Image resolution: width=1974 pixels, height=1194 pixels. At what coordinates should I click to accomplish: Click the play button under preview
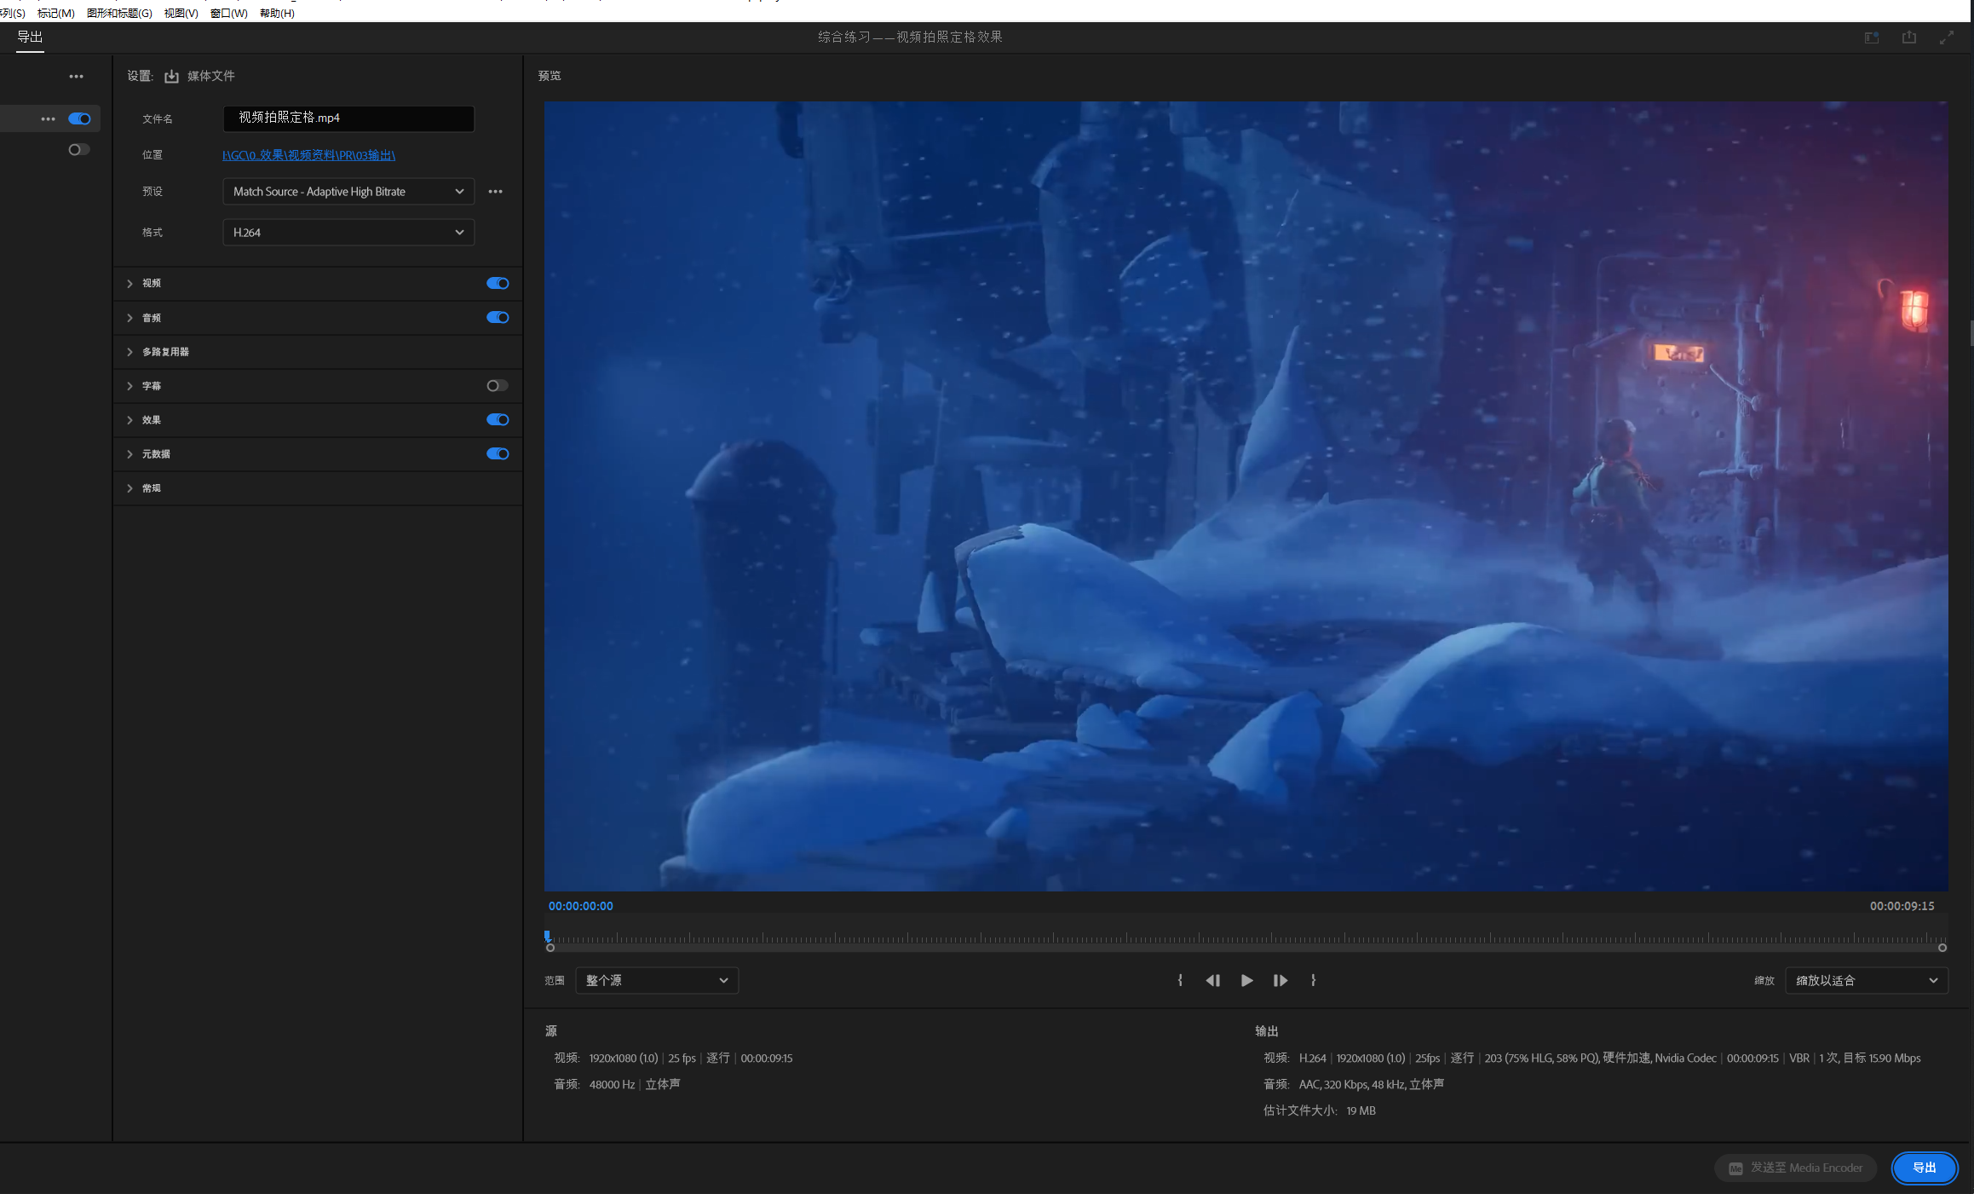tap(1246, 980)
